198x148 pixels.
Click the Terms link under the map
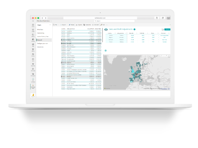[169, 89]
